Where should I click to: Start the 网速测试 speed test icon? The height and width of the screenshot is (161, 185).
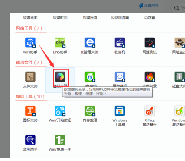click(149, 43)
